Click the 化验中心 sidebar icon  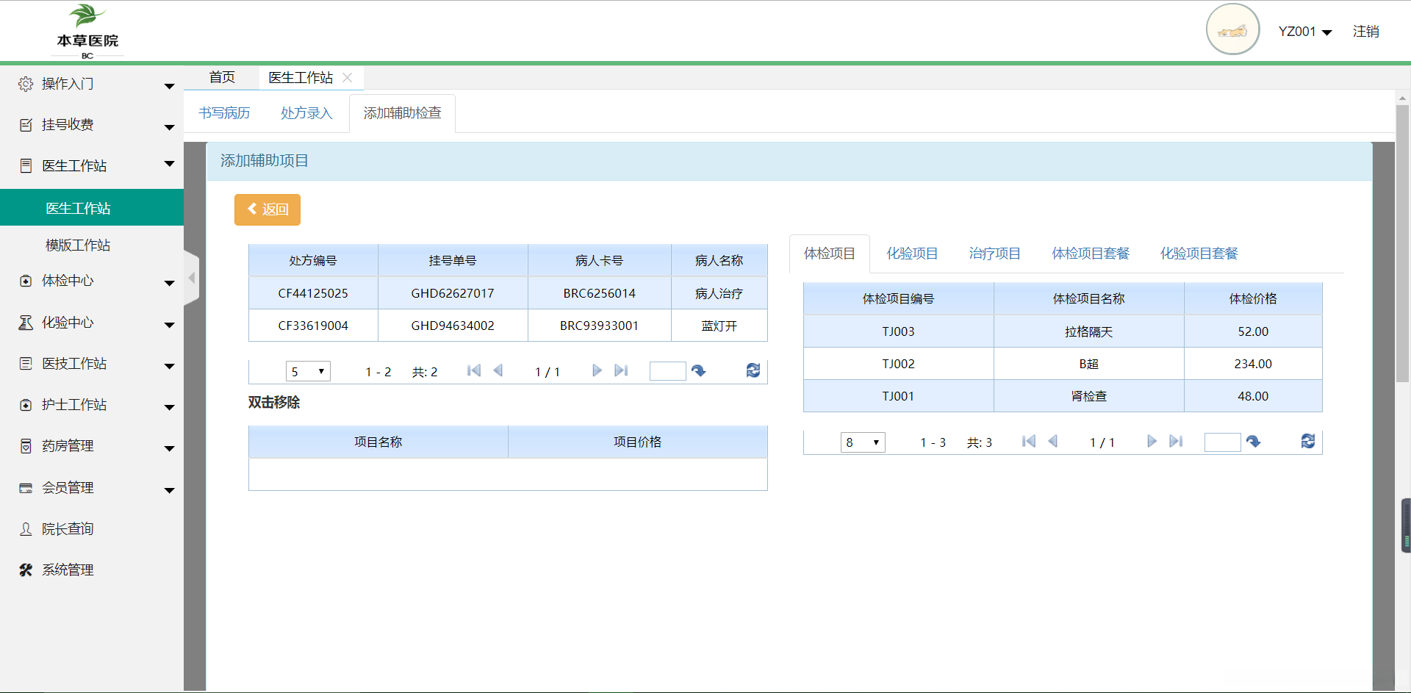(x=25, y=322)
